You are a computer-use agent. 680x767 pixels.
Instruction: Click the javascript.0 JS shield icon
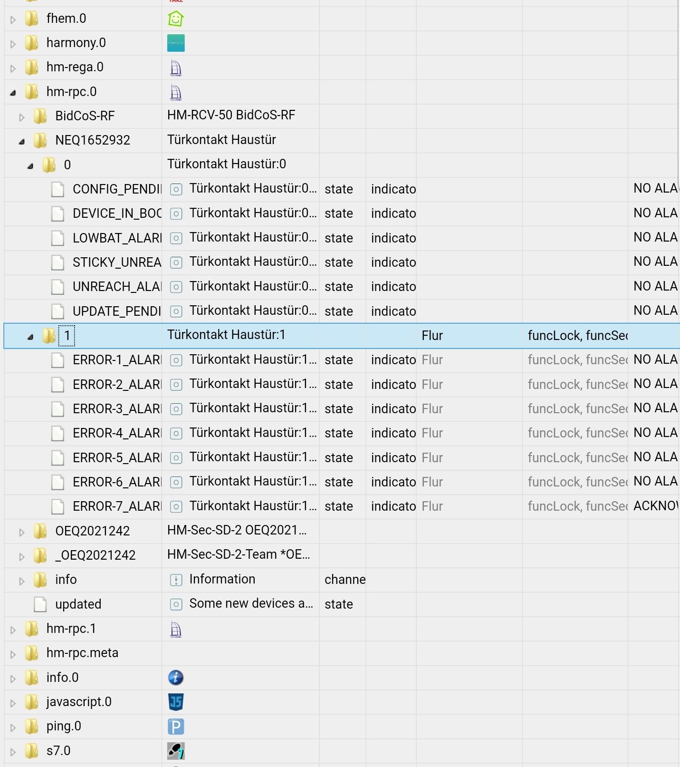[176, 702]
